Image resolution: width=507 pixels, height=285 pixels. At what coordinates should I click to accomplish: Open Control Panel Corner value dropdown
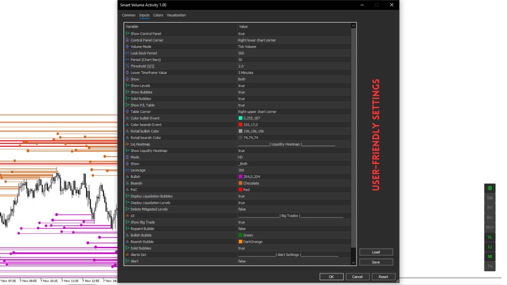pos(294,40)
